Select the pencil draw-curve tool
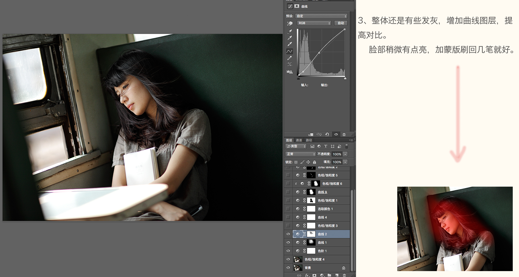This screenshot has height=277, width=519. point(290,58)
